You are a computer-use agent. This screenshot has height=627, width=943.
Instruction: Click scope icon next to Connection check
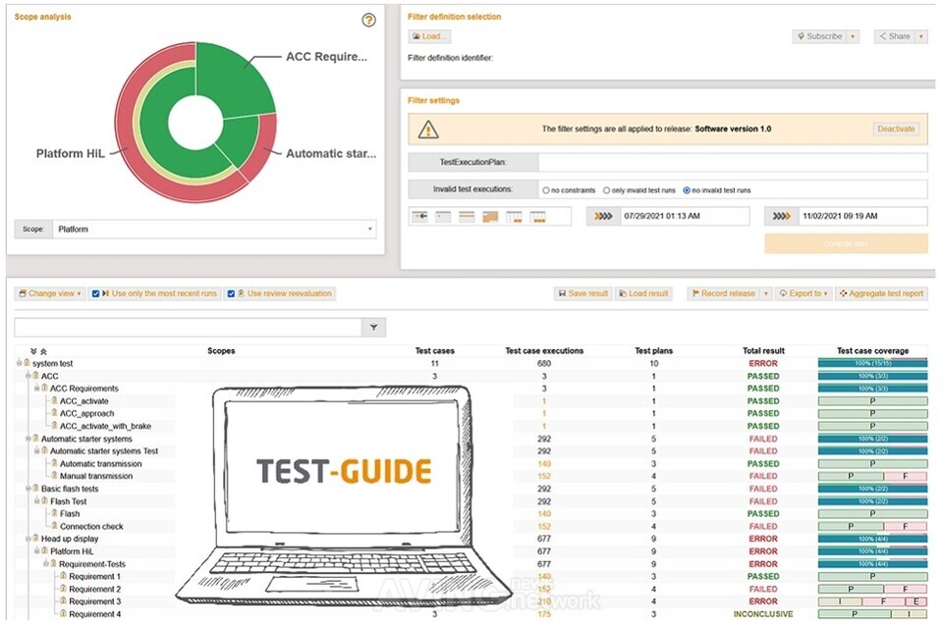tap(54, 526)
